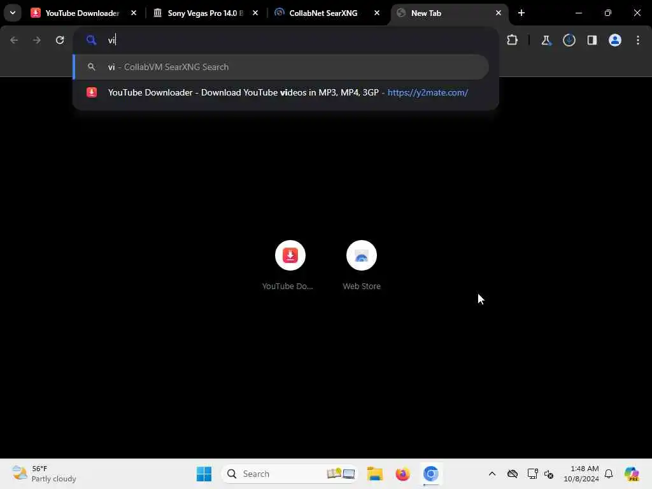The height and width of the screenshot is (489, 652).
Task: Open the Web Store shortcut tile
Action: point(362,265)
